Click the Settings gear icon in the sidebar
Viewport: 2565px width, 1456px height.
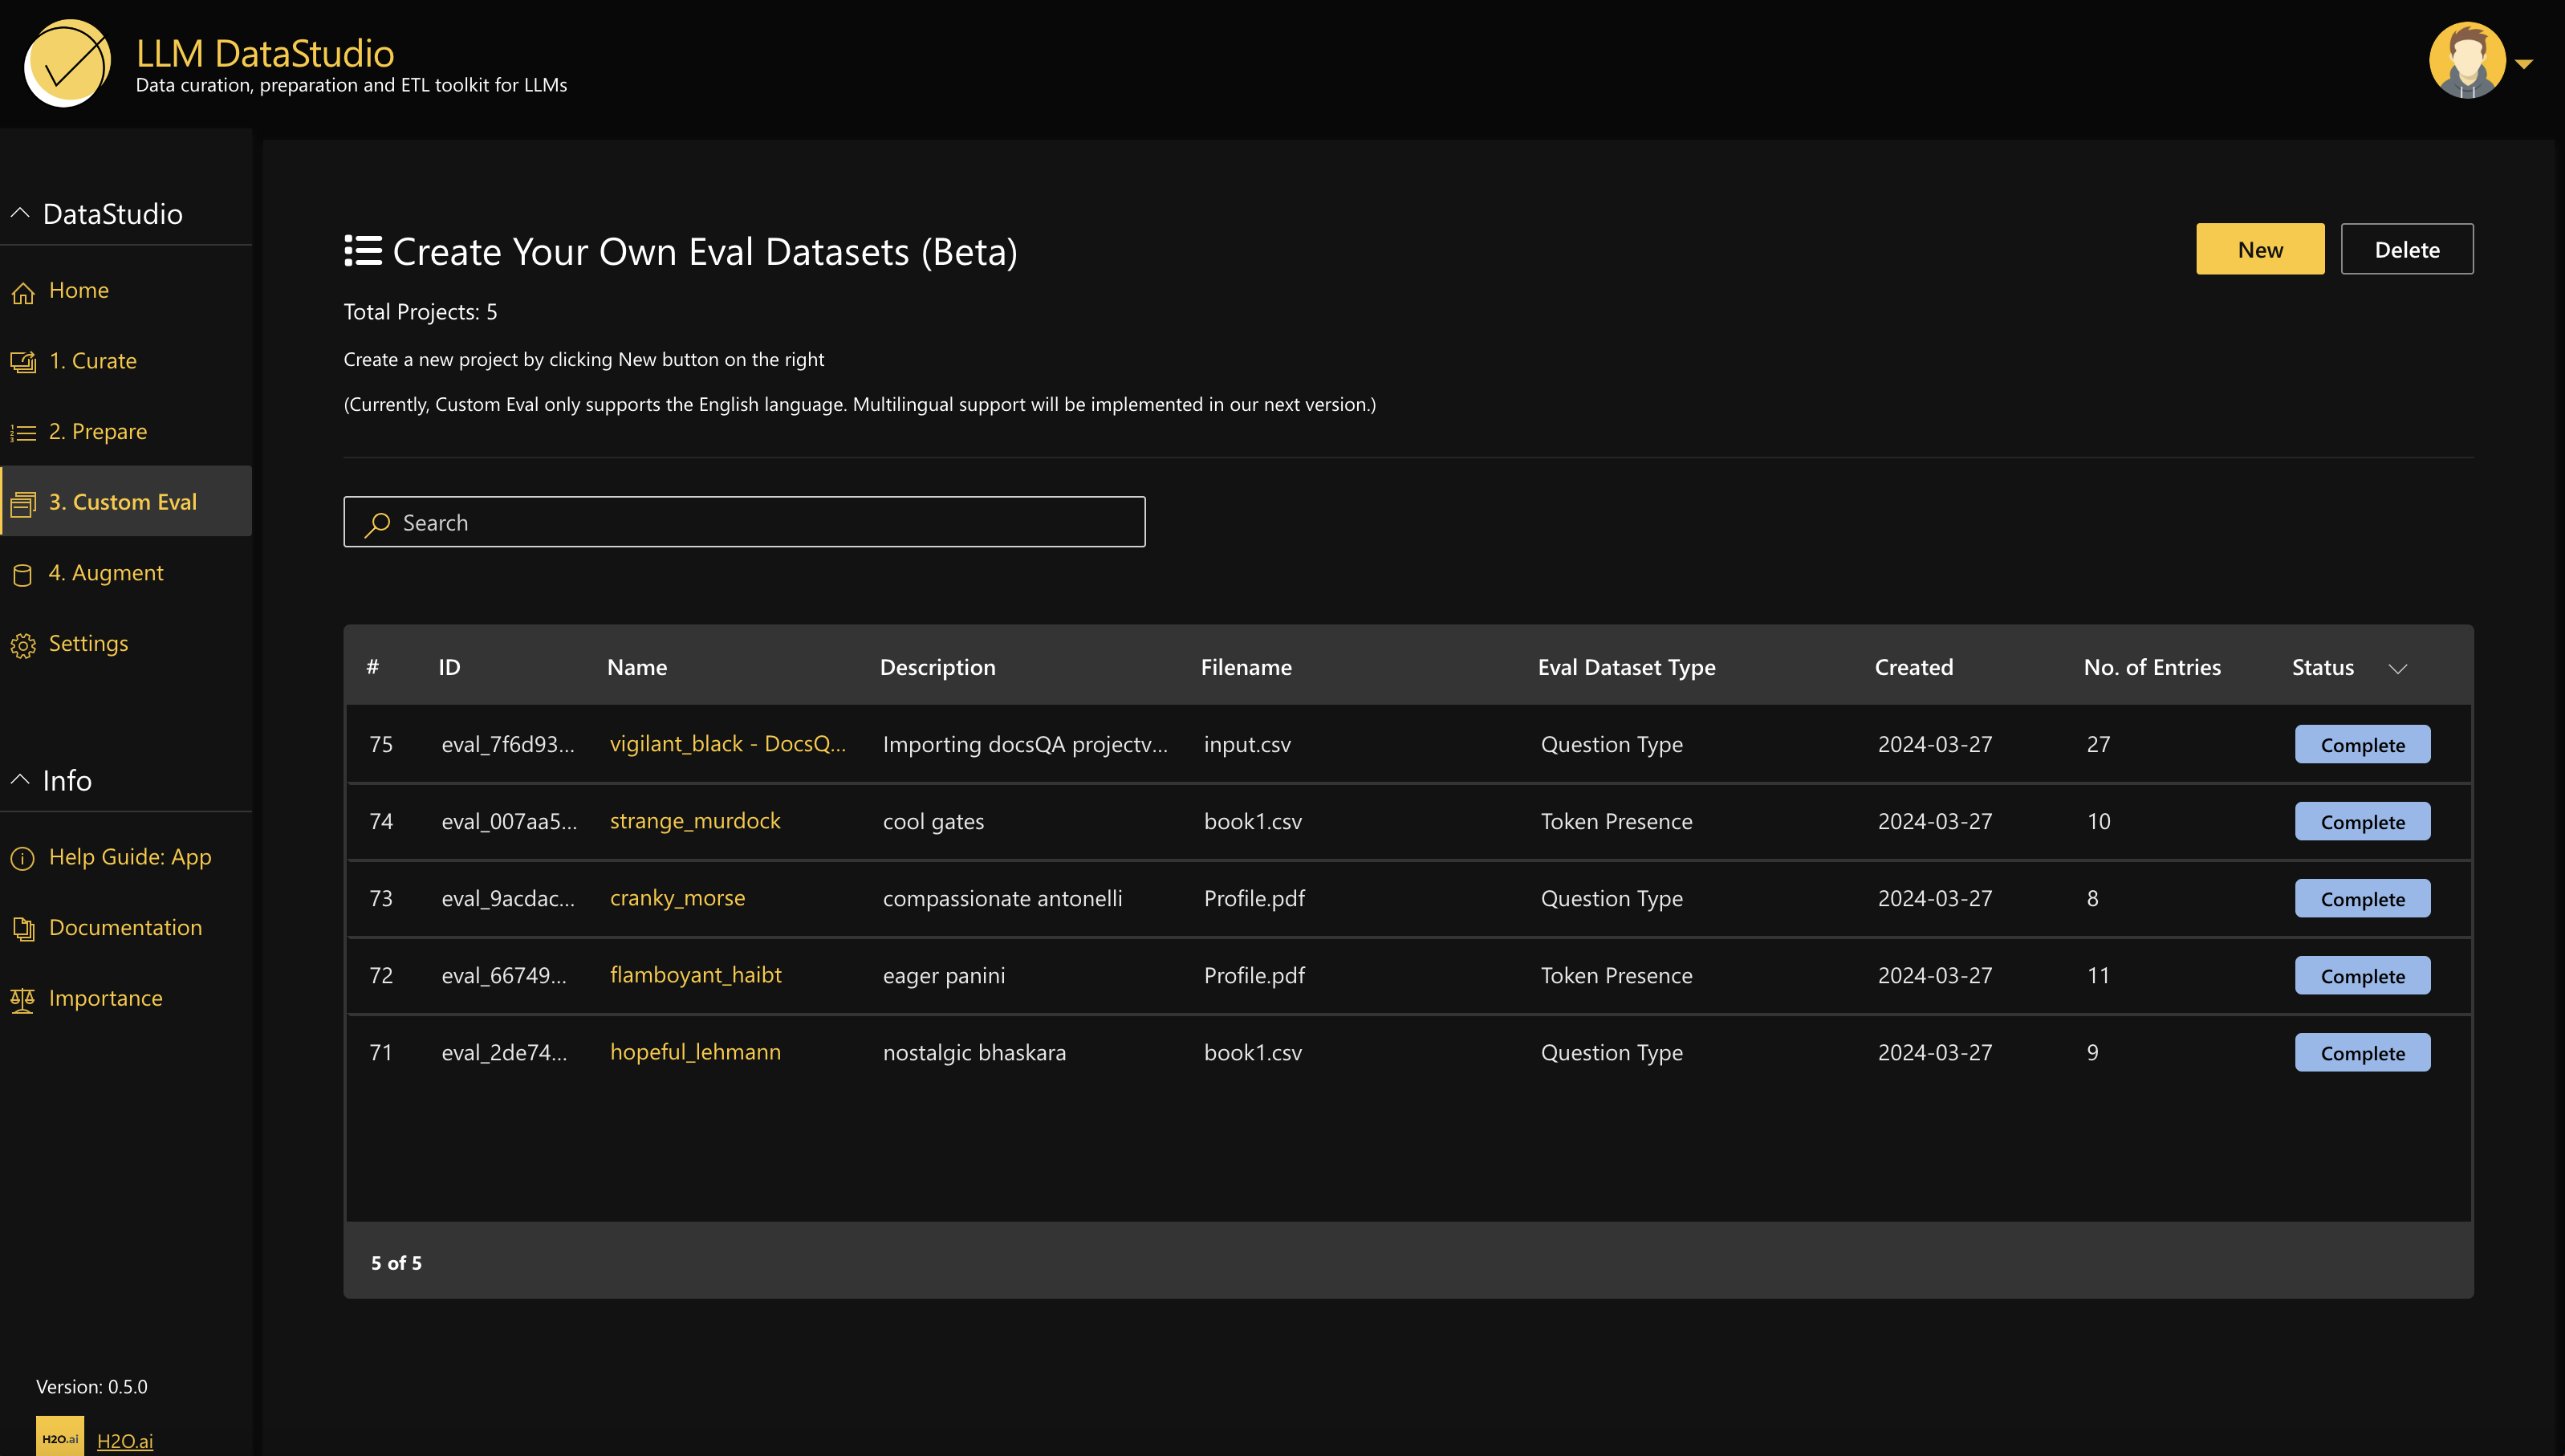coord(23,645)
